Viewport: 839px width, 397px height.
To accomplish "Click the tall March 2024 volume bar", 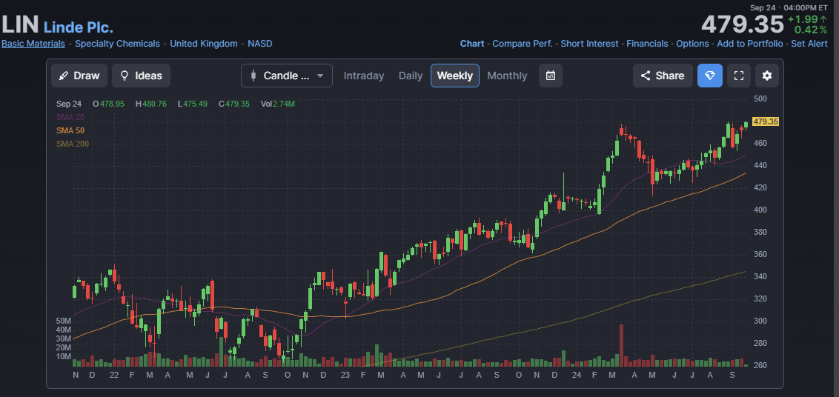I will point(621,345).
